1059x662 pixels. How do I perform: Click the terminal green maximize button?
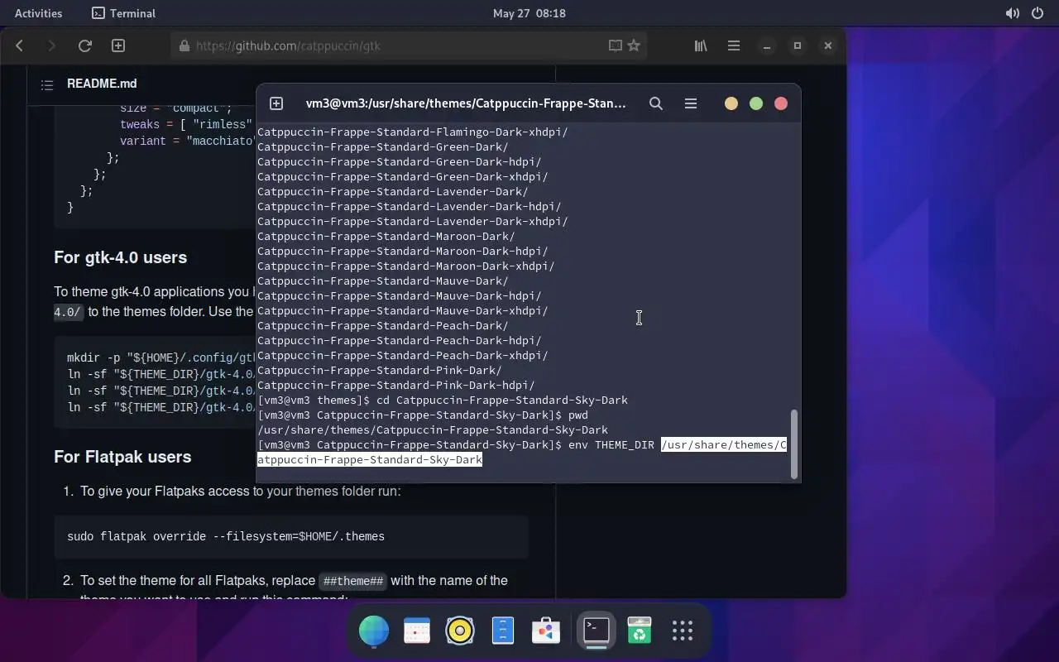coord(756,103)
